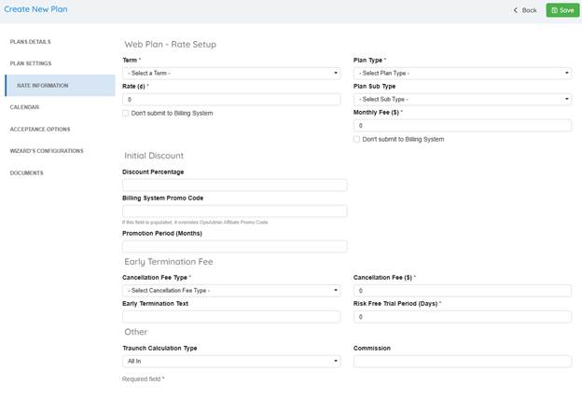This screenshot has height=398, width=582.
Task: Open the Select Plan Type dropdown
Action: (463, 73)
